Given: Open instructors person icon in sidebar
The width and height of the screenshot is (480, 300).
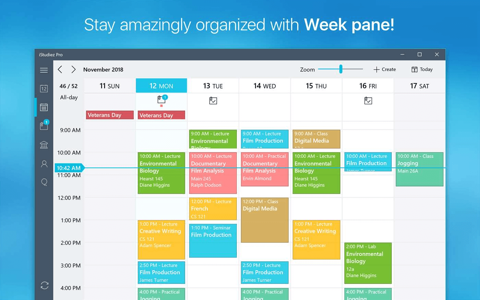Looking at the screenshot, I should (44, 164).
